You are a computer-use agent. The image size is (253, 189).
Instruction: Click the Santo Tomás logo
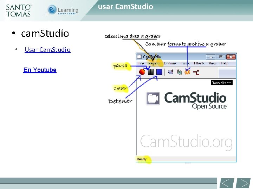pyautogui.click(x=18, y=10)
